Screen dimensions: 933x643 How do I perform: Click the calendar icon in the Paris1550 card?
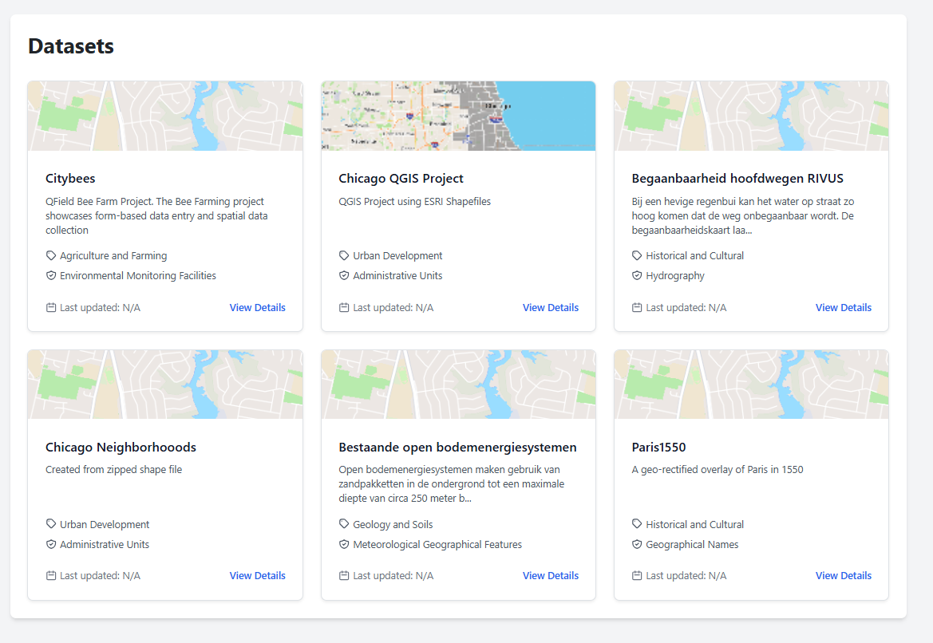click(637, 576)
